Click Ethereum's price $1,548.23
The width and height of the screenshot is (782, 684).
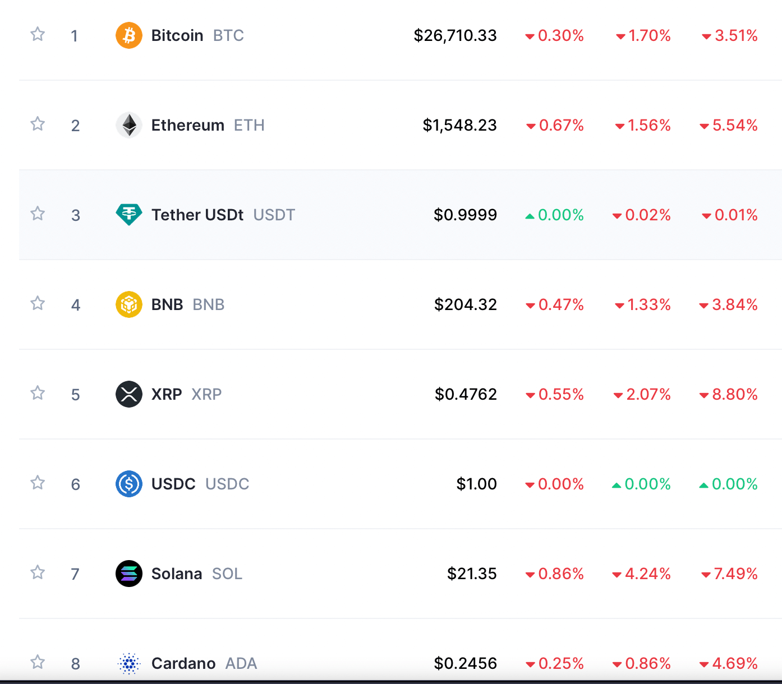pyautogui.click(x=459, y=125)
